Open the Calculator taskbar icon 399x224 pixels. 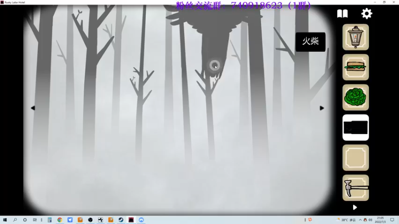49,220
